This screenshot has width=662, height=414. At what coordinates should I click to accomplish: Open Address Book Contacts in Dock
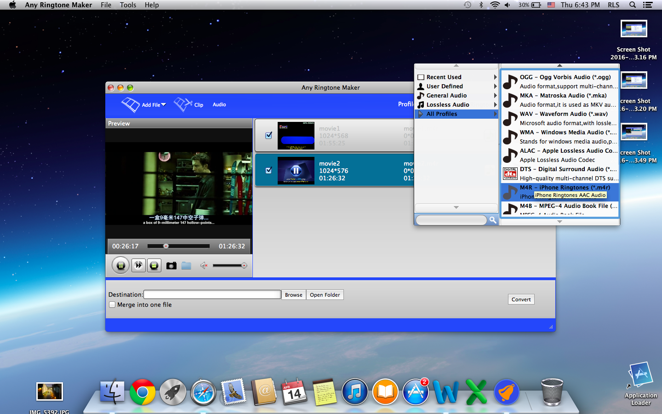[x=264, y=392]
